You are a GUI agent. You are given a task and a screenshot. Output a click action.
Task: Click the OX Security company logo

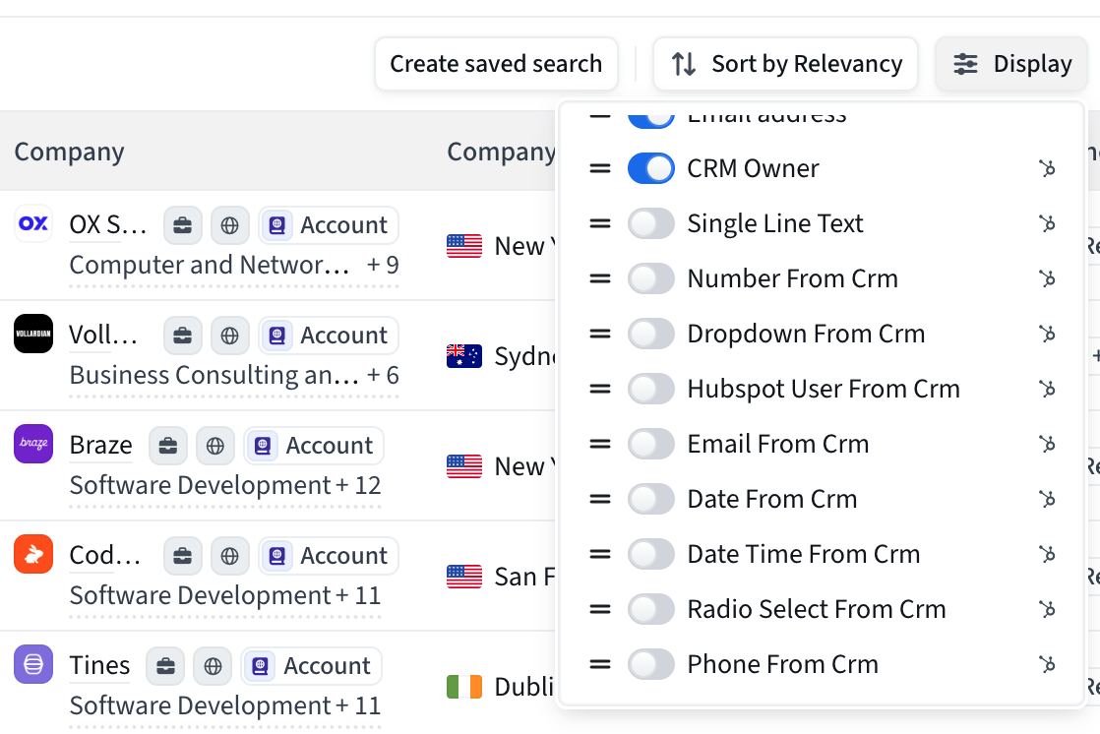pyautogui.click(x=33, y=223)
